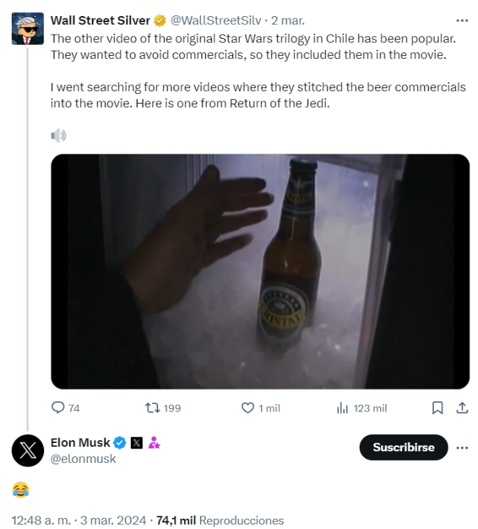The height and width of the screenshot is (529, 478).
Task: Click the X affiliation badge
Action: [137, 442]
